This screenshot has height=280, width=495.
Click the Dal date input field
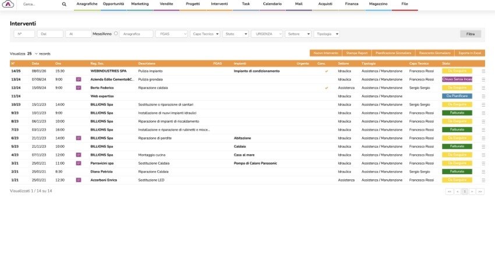point(51,34)
